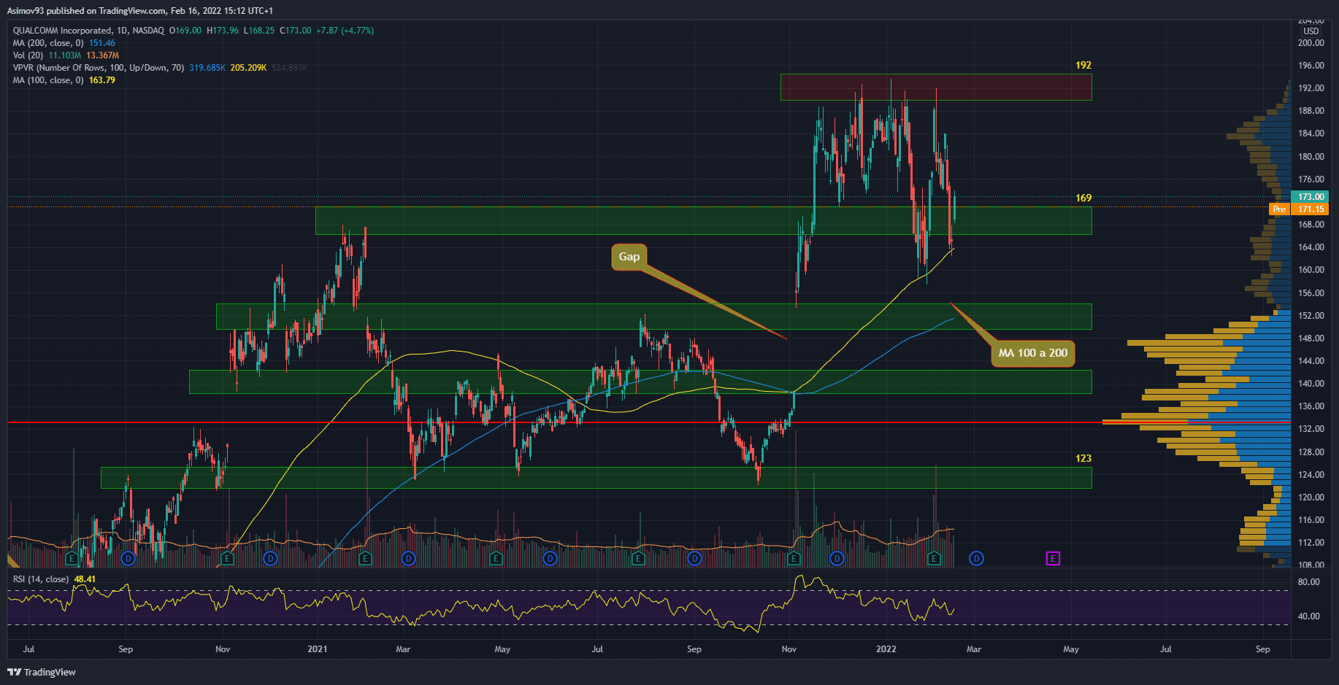Select the red resistance zone near 192

tap(935, 87)
